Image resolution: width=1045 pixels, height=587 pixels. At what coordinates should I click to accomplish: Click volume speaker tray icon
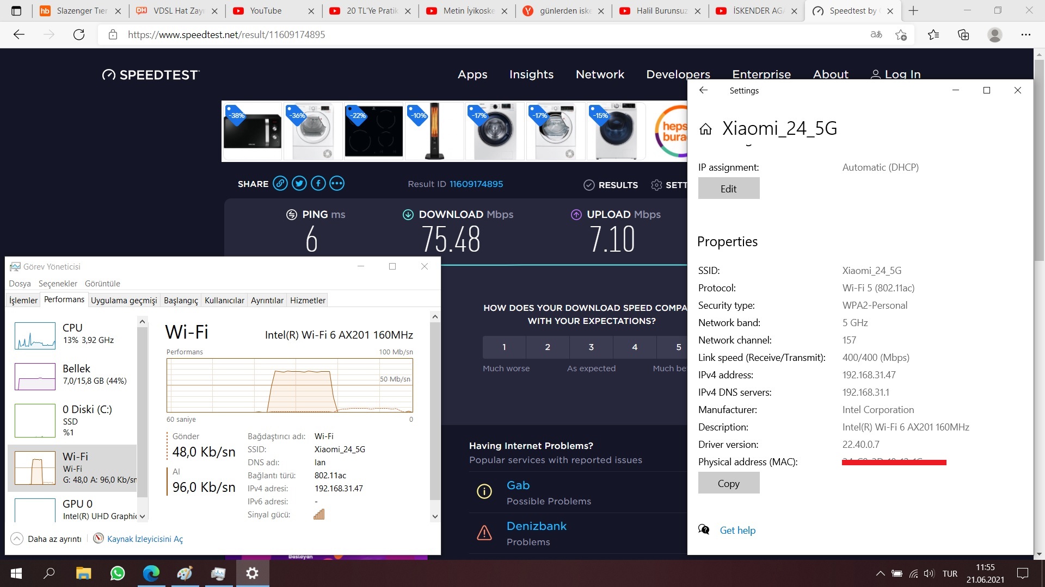[x=929, y=573]
